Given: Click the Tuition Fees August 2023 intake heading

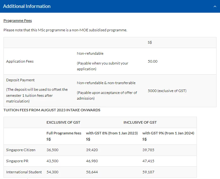Looking at the screenshot, I should click(x=52, y=110).
